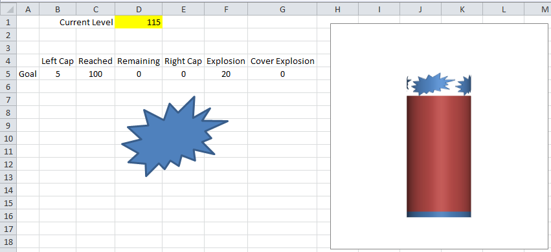Click column D header to select the column

(139, 10)
